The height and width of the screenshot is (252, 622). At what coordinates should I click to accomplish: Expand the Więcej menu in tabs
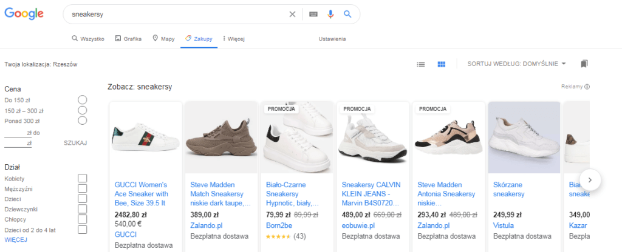coord(233,39)
